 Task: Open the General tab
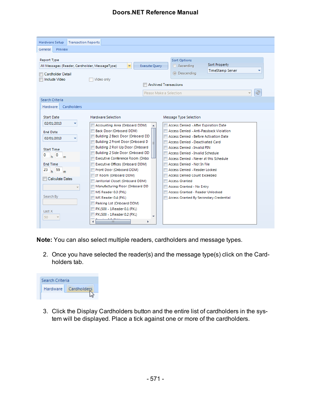click(45, 50)
